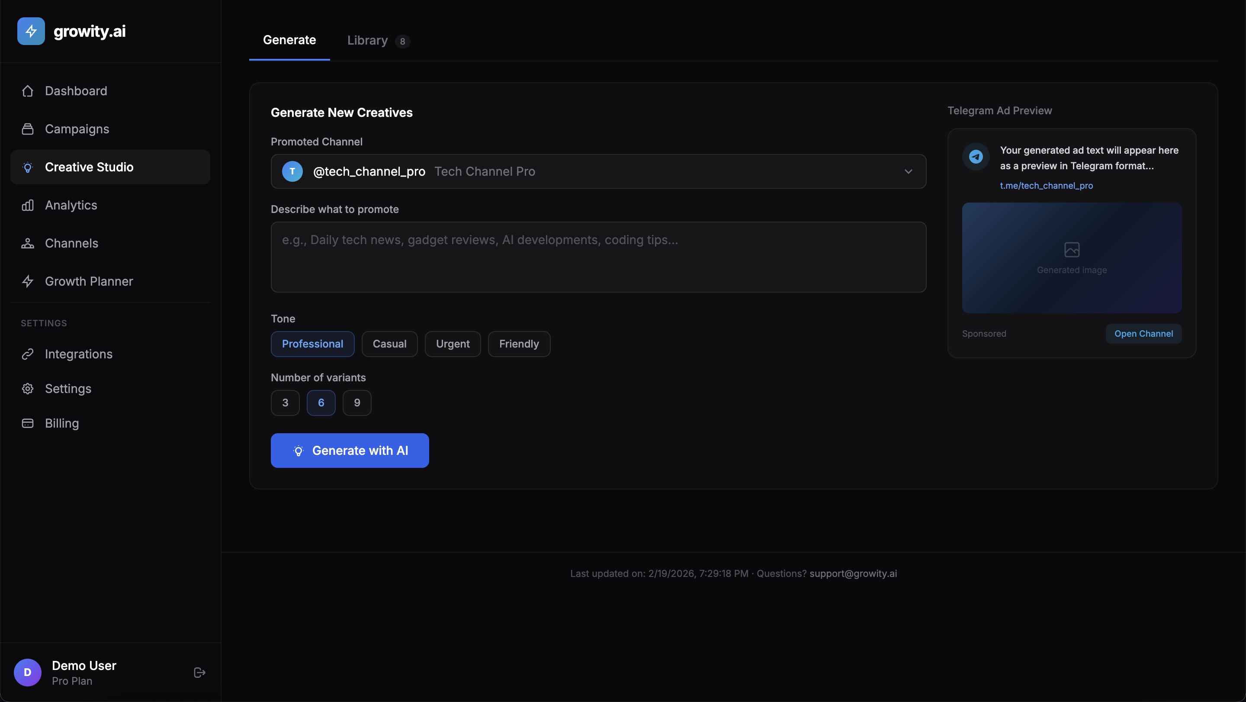Image resolution: width=1246 pixels, height=702 pixels.
Task: Select the Growth Planner lightning icon
Action: click(28, 281)
